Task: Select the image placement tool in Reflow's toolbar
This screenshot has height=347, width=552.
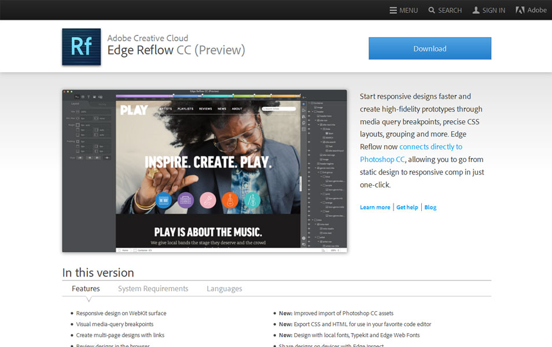Action: [94, 97]
